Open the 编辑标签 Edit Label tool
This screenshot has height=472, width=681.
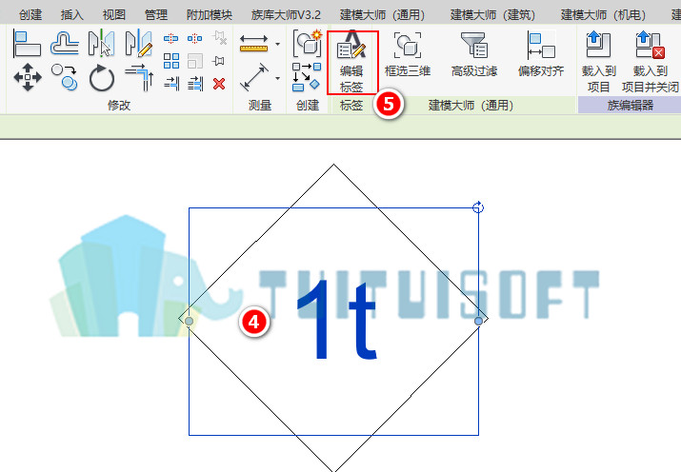(x=351, y=62)
